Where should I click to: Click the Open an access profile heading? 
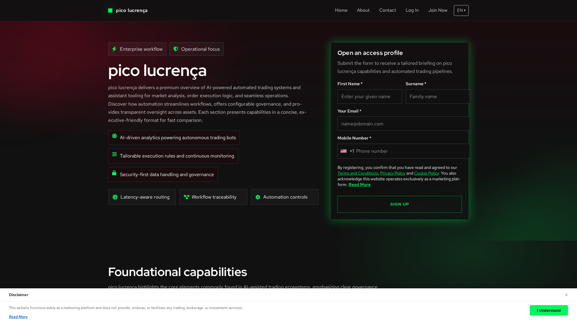370,53
